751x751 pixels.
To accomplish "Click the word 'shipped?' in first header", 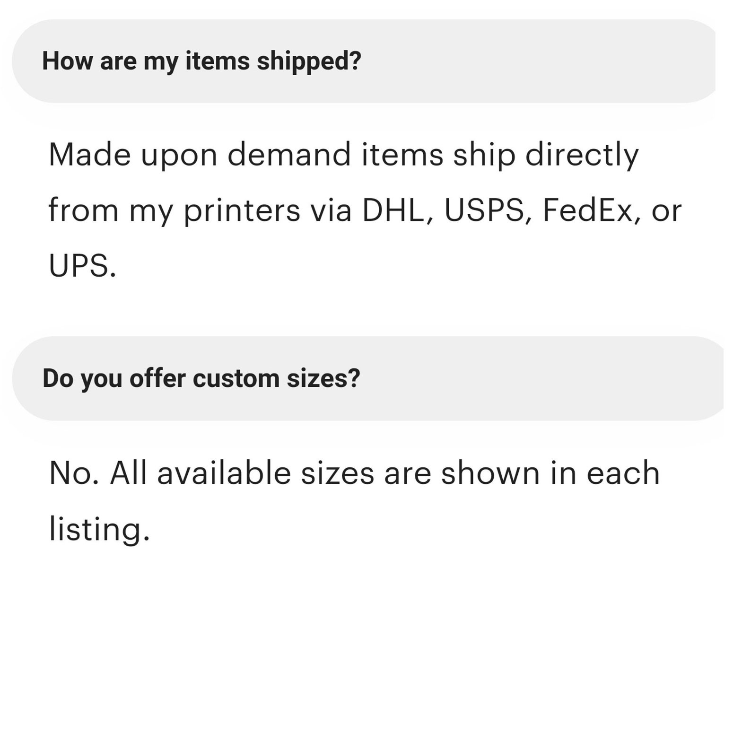I will (x=309, y=61).
